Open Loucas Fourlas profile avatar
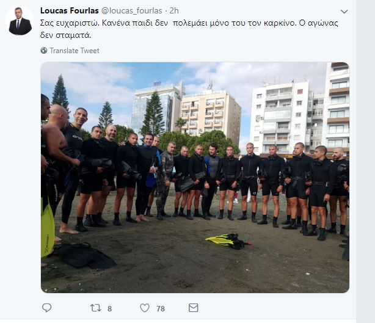The image size is (375, 323). (x=20, y=21)
